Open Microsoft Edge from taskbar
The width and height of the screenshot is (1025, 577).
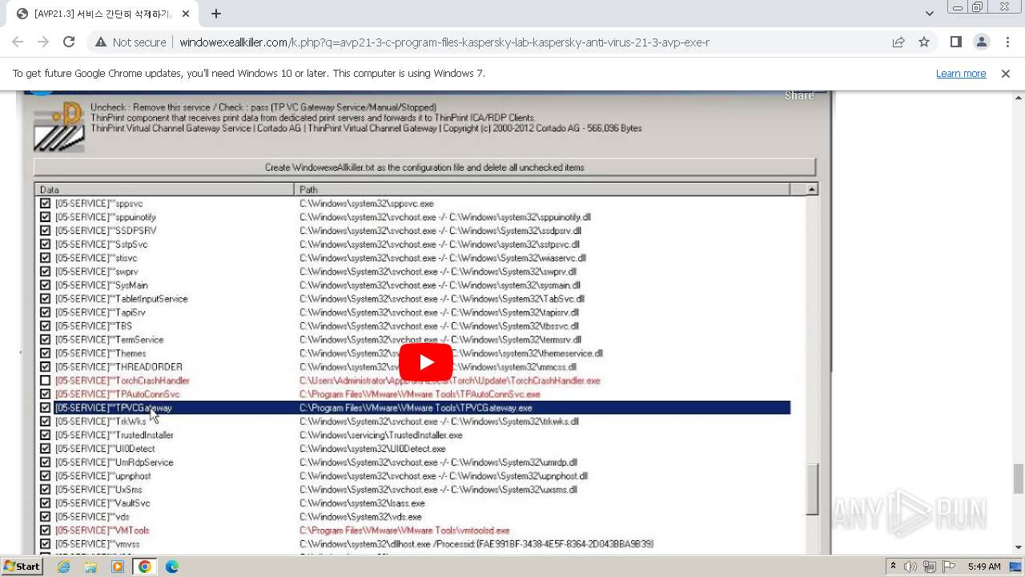[172, 567]
